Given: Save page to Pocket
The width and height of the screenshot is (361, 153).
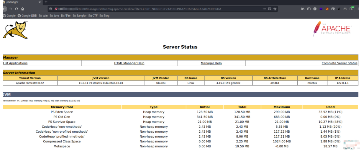Looking at the screenshot, I should pyautogui.click(x=270, y=9).
